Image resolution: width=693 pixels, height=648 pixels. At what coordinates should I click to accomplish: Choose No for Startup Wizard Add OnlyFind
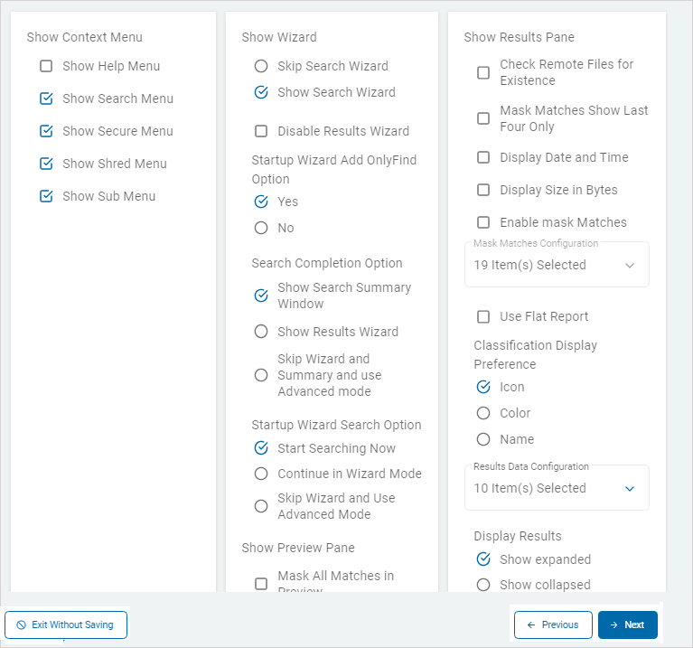pos(261,228)
